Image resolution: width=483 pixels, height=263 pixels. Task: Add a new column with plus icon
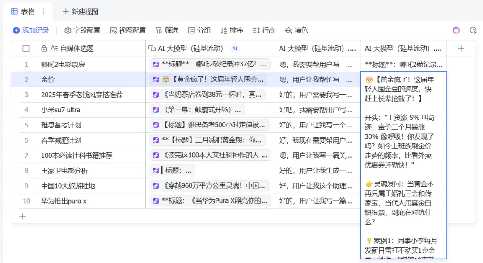tap(461, 49)
